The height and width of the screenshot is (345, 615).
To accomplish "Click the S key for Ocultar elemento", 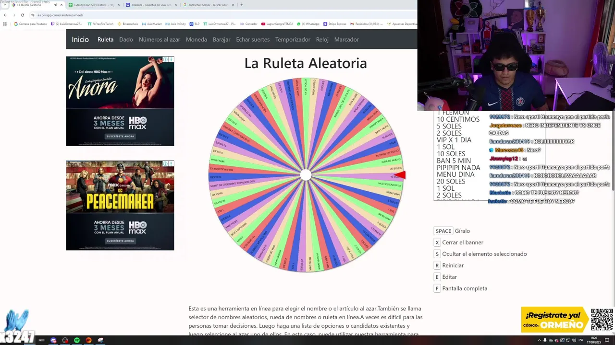I will pyautogui.click(x=437, y=254).
